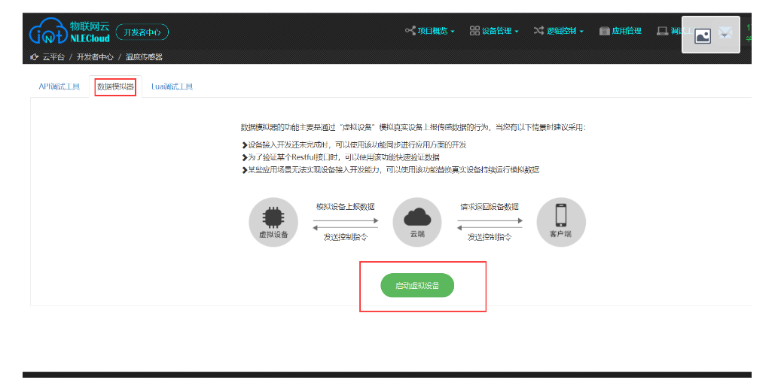Screen dimensions: 781x392
Task: Switch to the Lua调试工具 tab
Action: coord(172,87)
